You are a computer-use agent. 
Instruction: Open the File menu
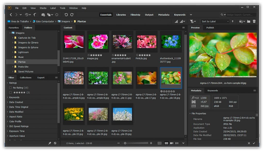click(x=17, y=8)
